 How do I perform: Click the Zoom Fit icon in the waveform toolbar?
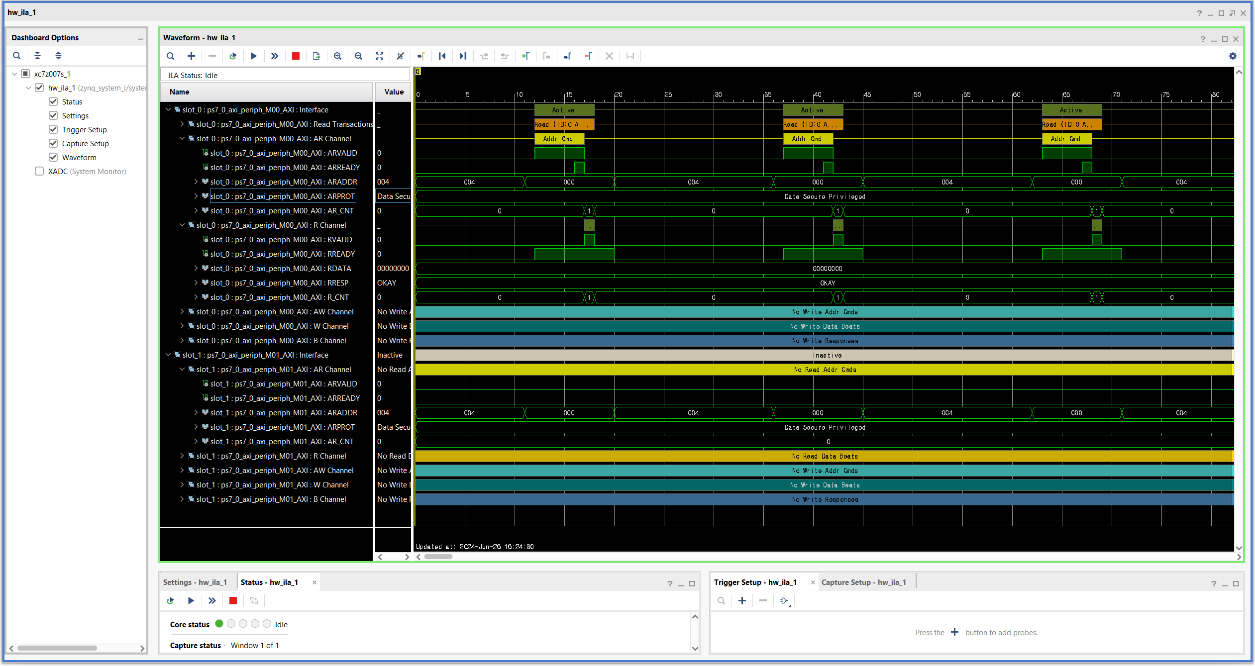[x=379, y=56]
